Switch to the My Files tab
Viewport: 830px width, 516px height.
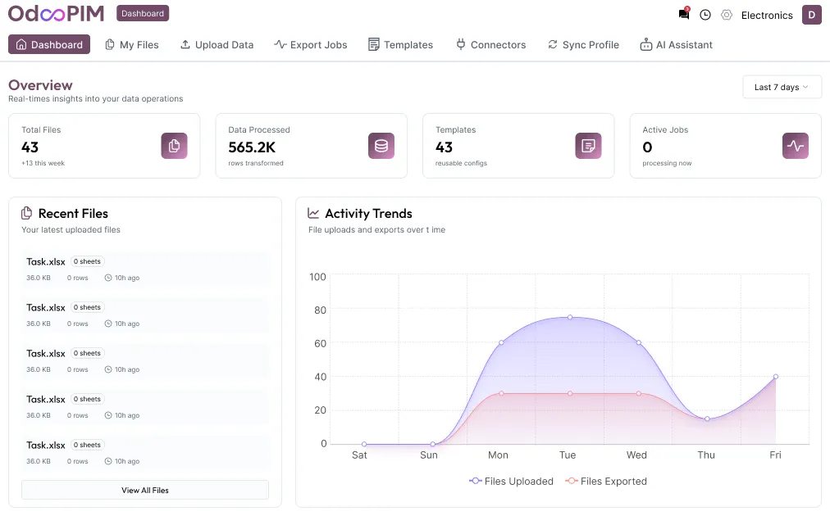(x=132, y=45)
